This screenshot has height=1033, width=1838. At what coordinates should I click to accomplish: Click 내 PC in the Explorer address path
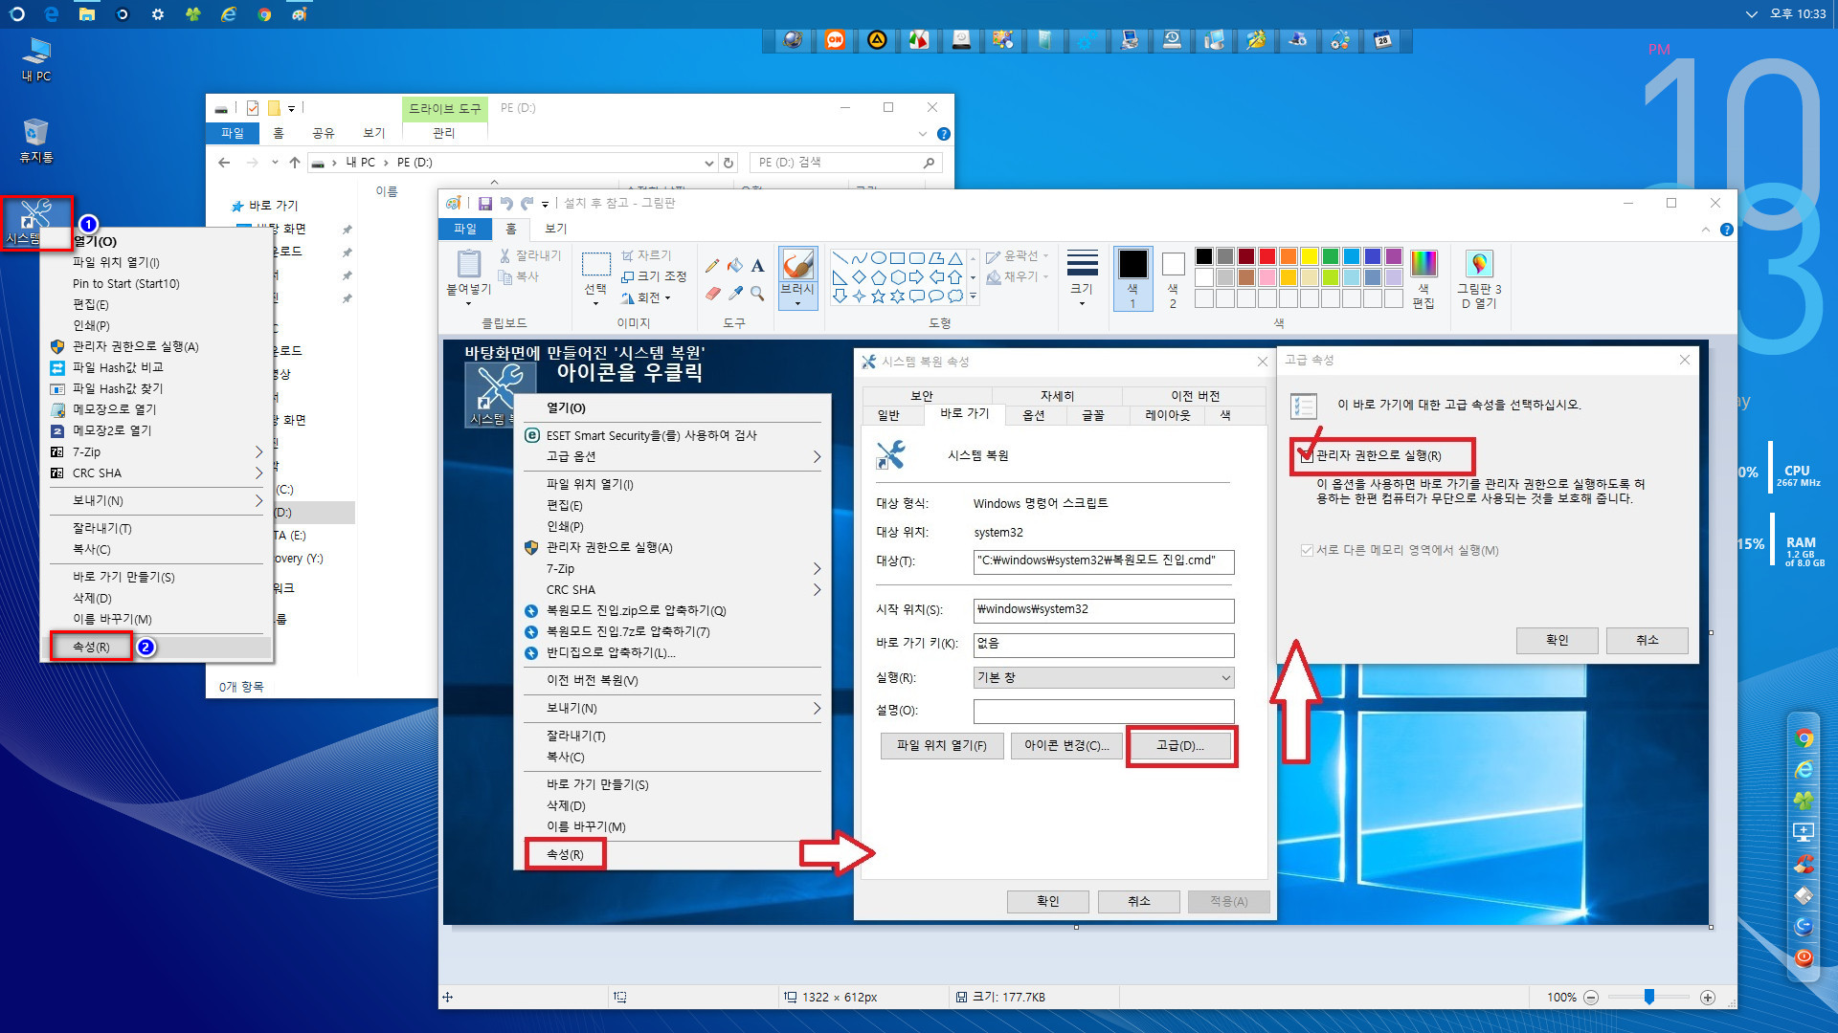(x=360, y=163)
